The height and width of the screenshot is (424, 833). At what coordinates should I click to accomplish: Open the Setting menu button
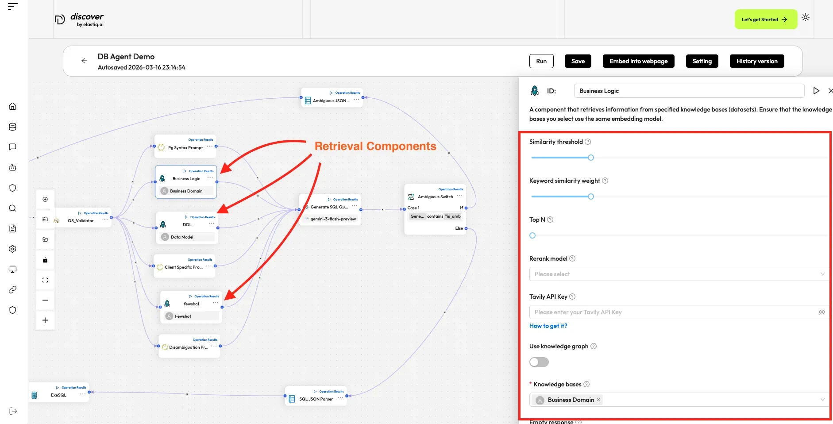click(702, 61)
